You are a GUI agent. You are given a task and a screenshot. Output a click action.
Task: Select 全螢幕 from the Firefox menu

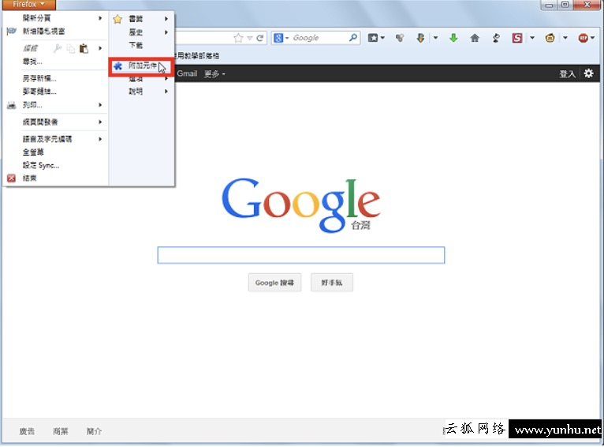33,152
